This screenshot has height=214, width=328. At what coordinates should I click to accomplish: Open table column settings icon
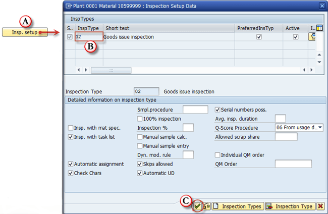click(318, 28)
